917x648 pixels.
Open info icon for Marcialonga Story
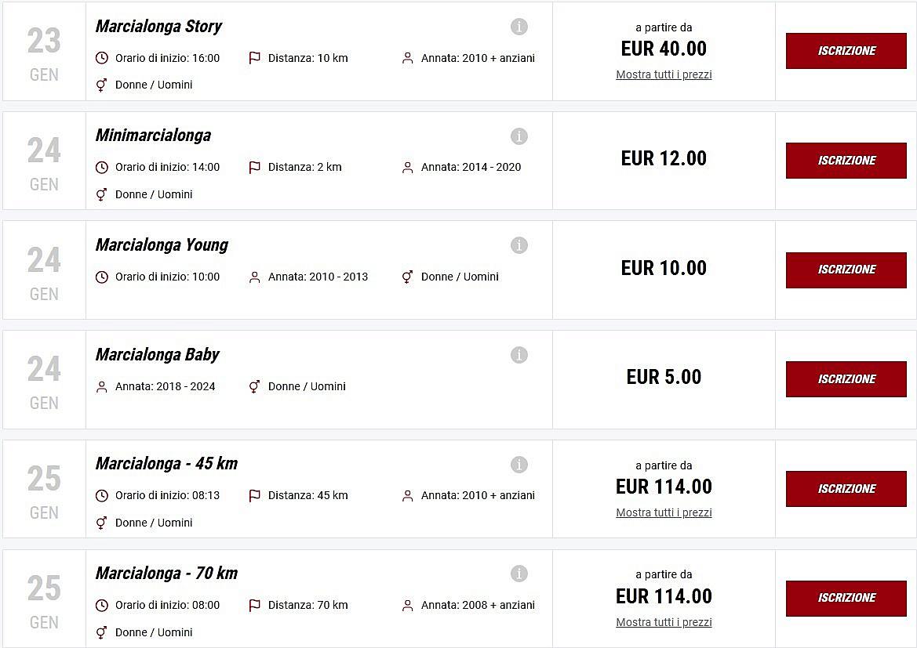(519, 27)
